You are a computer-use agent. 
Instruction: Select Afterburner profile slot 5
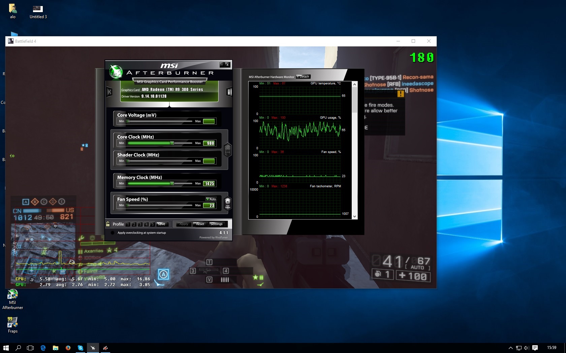pyautogui.click(x=152, y=224)
